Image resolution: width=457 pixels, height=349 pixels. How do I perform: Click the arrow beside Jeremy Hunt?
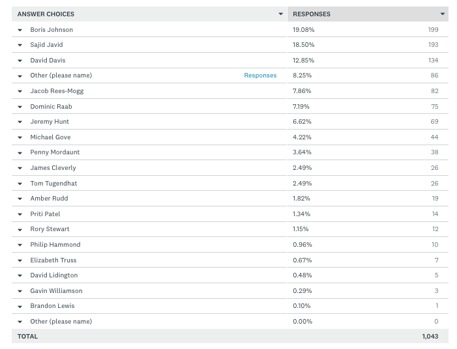21,122
